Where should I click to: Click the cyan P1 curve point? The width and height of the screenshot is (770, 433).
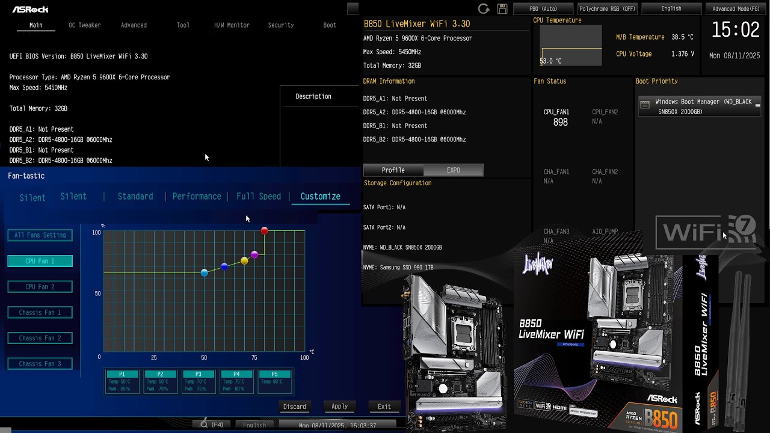[205, 273]
